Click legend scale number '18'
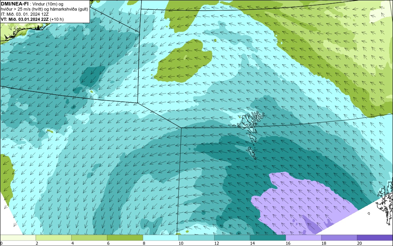The width and height of the screenshot is (393, 246). (x=324, y=243)
